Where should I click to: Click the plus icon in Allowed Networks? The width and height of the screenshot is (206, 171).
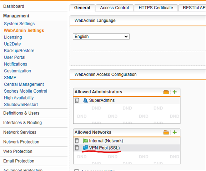pyautogui.click(x=175, y=132)
